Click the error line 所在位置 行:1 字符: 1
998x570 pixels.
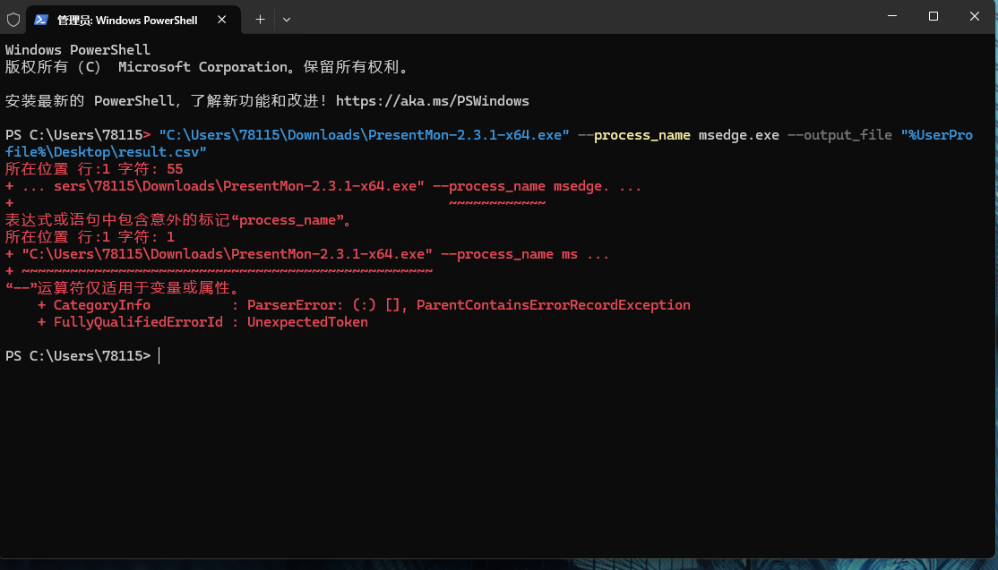point(90,237)
